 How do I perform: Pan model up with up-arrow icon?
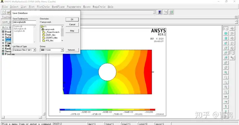click(x=226, y=106)
